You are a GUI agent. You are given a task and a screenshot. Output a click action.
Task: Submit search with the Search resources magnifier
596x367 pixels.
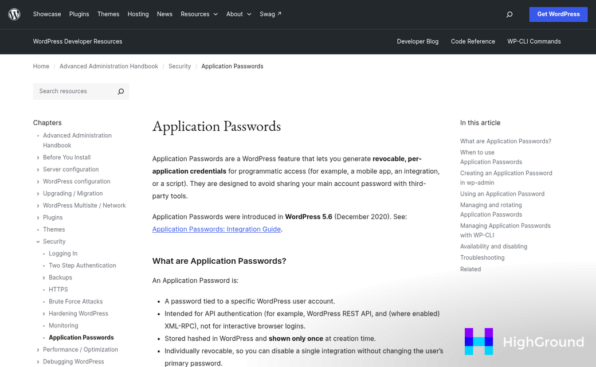point(121,91)
